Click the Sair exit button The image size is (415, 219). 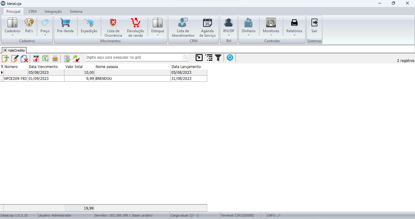pyautogui.click(x=314, y=26)
